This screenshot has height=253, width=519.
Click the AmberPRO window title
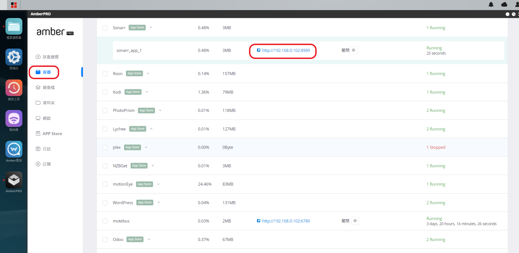click(x=41, y=14)
